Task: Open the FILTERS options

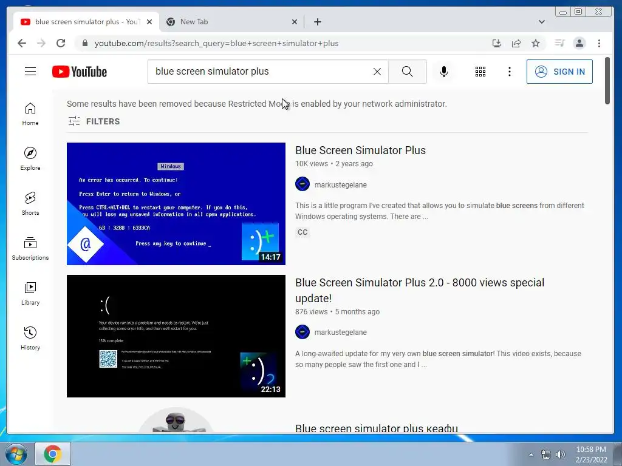Action: coord(94,121)
